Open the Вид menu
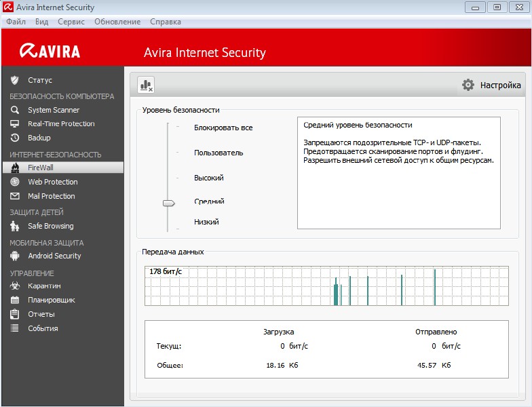The width and height of the screenshot is (532, 407). (x=42, y=22)
